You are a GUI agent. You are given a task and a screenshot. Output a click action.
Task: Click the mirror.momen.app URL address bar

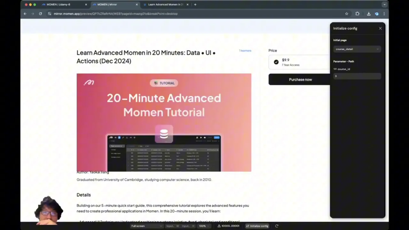[116, 14]
